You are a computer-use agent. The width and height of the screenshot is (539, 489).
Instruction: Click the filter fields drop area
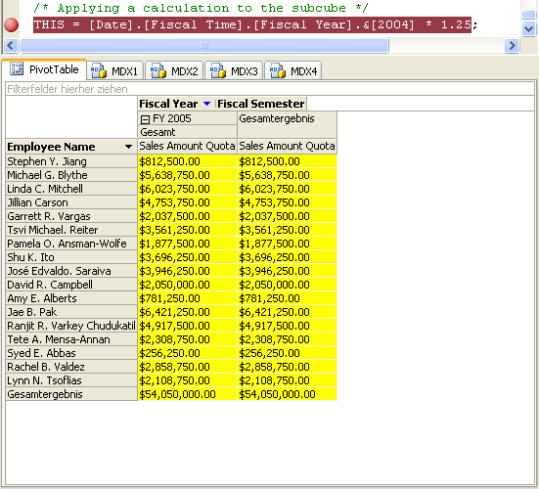[270, 89]
